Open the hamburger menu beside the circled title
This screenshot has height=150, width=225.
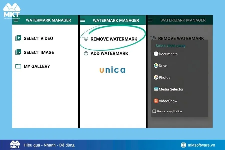(83, 20)
